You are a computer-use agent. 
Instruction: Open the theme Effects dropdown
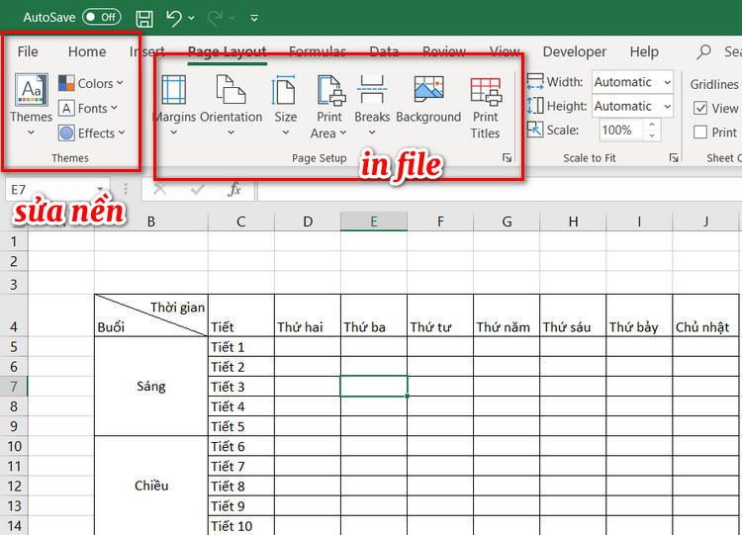pos(92,134)
